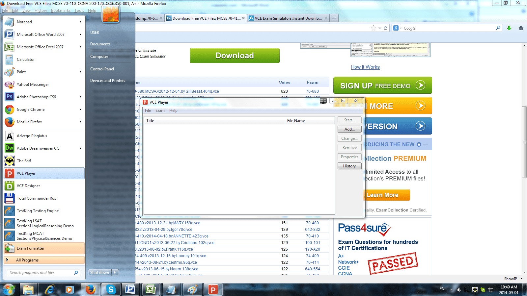
Task: Expand Google Chrome jump list arrow
Action: (x=80, y=110)
